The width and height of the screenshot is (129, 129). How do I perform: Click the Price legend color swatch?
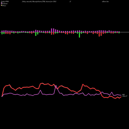(x=2, y=5)
